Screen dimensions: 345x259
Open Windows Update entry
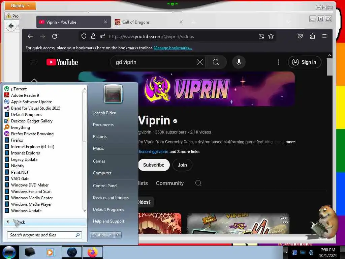coord(26,210)
